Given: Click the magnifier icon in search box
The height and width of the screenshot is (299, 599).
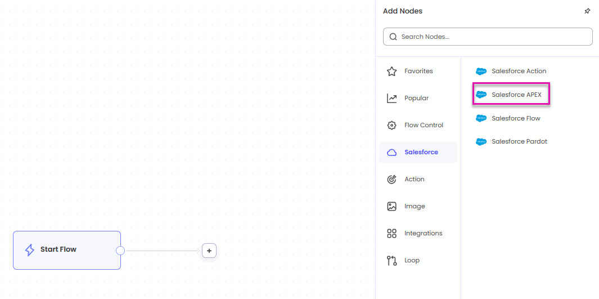Looking at the screenshot, I should [393, 37].
